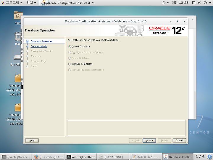Select the Manage Pluggable Databases radio
Screen dimensions: 213x160
coord(70,70)
